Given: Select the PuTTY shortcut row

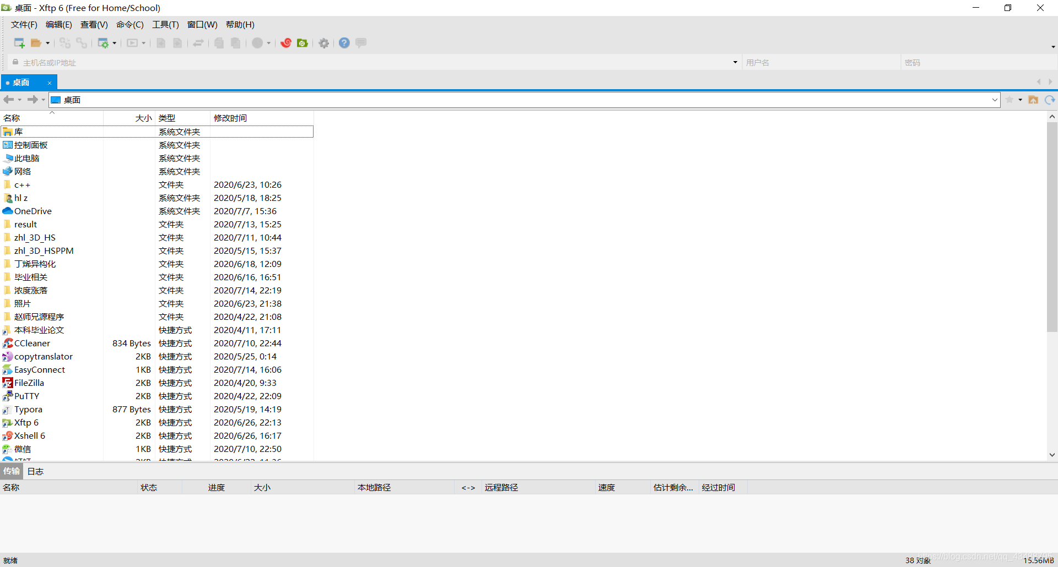Looking at the screenshot, I should click(x=157, y=396).
